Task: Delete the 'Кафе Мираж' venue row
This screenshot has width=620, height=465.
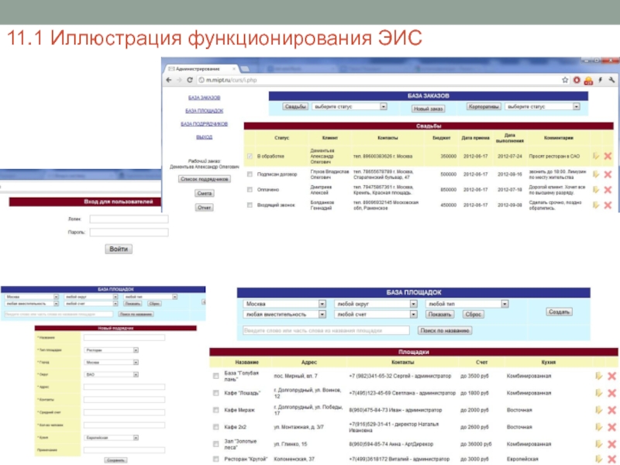Action: 611,409
